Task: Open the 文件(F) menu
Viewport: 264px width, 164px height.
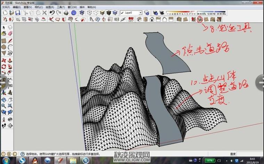Action: click(x=6, y=7)
